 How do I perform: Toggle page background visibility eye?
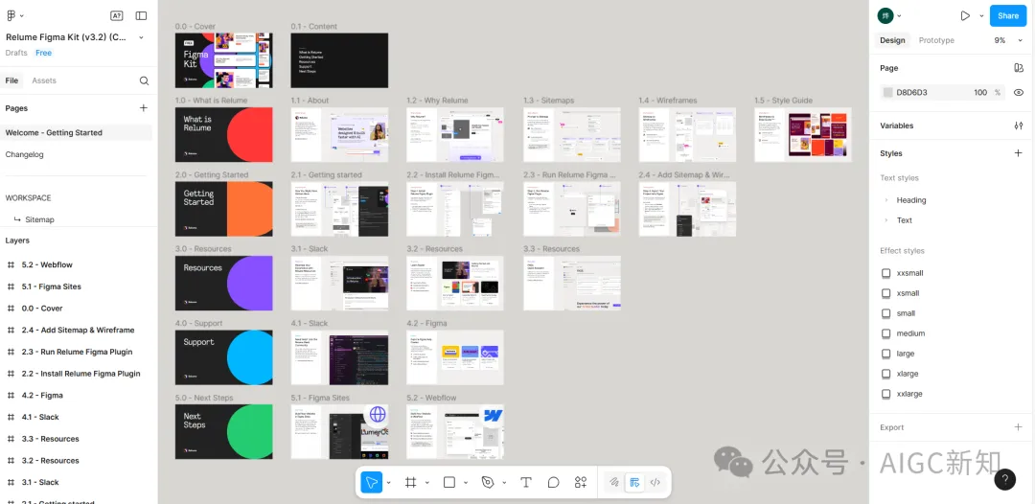[x=1018, y=93]
